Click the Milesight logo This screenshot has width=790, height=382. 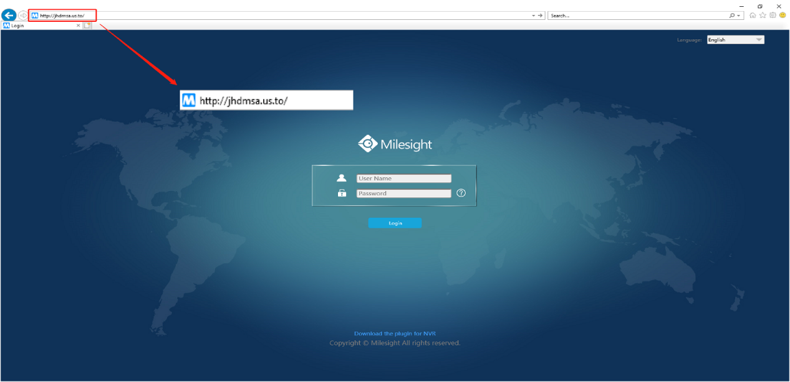click(395, 144)
